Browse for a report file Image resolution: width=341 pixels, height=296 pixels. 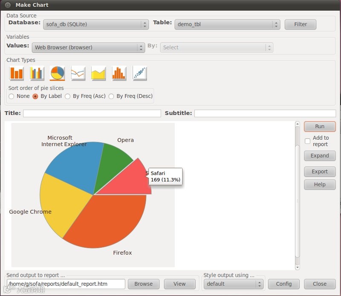[144, 284]
